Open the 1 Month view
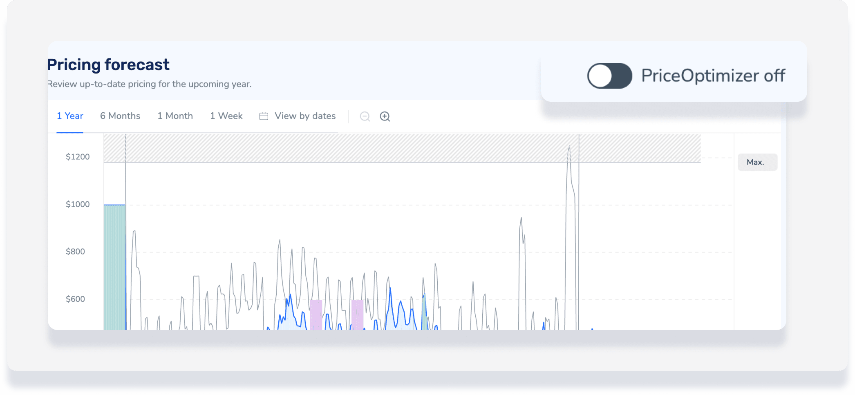Viewport: 855px width, 395px height. click(175, 116)
